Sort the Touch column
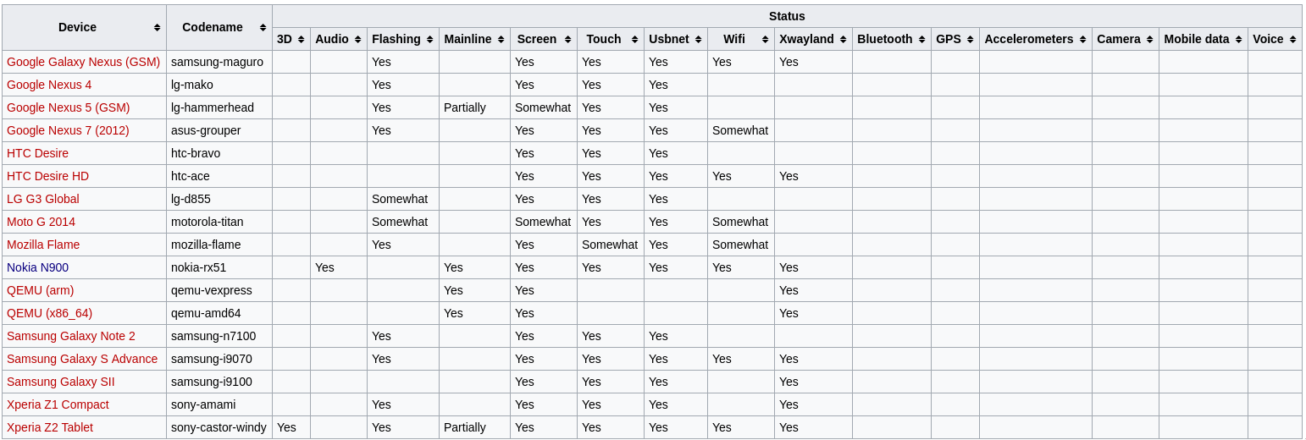This screenshot has width=1306, height=440. [x=634, y=39]
